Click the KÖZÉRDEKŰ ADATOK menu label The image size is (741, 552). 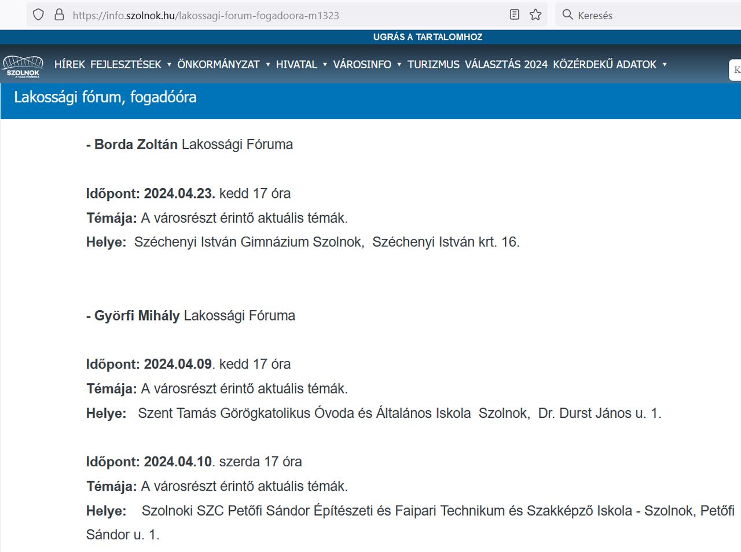[x=604, y=65]
